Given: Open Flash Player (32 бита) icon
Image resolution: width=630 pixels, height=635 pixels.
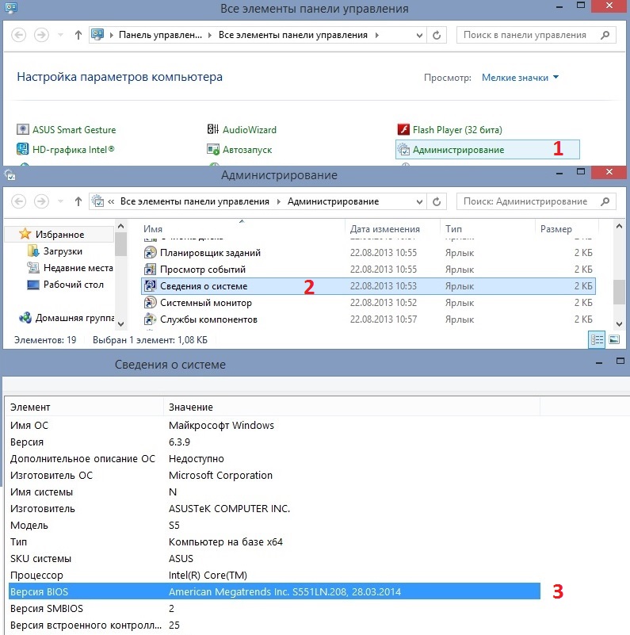Looking at the screenshot, I should click(403, 129).
